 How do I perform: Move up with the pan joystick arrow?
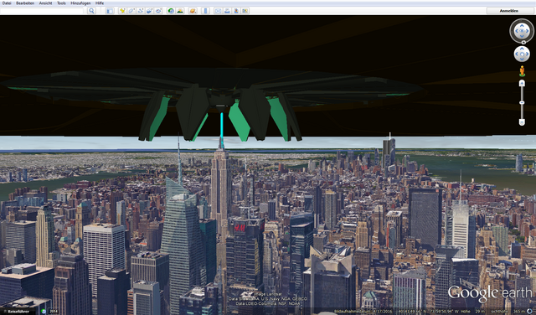(522, 49)
